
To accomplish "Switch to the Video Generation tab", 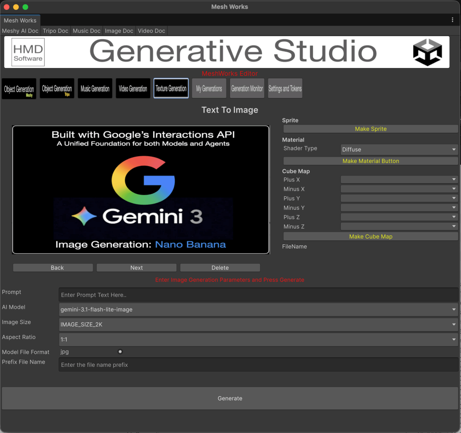I will [133, 89].
